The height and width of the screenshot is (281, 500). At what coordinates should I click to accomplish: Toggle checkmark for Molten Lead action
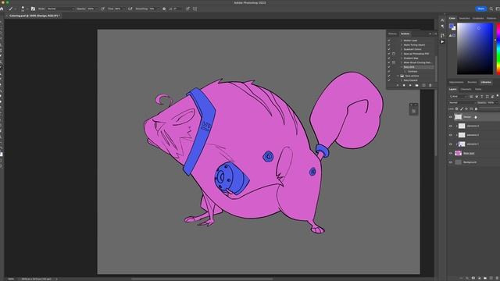[x=389, y=41]
